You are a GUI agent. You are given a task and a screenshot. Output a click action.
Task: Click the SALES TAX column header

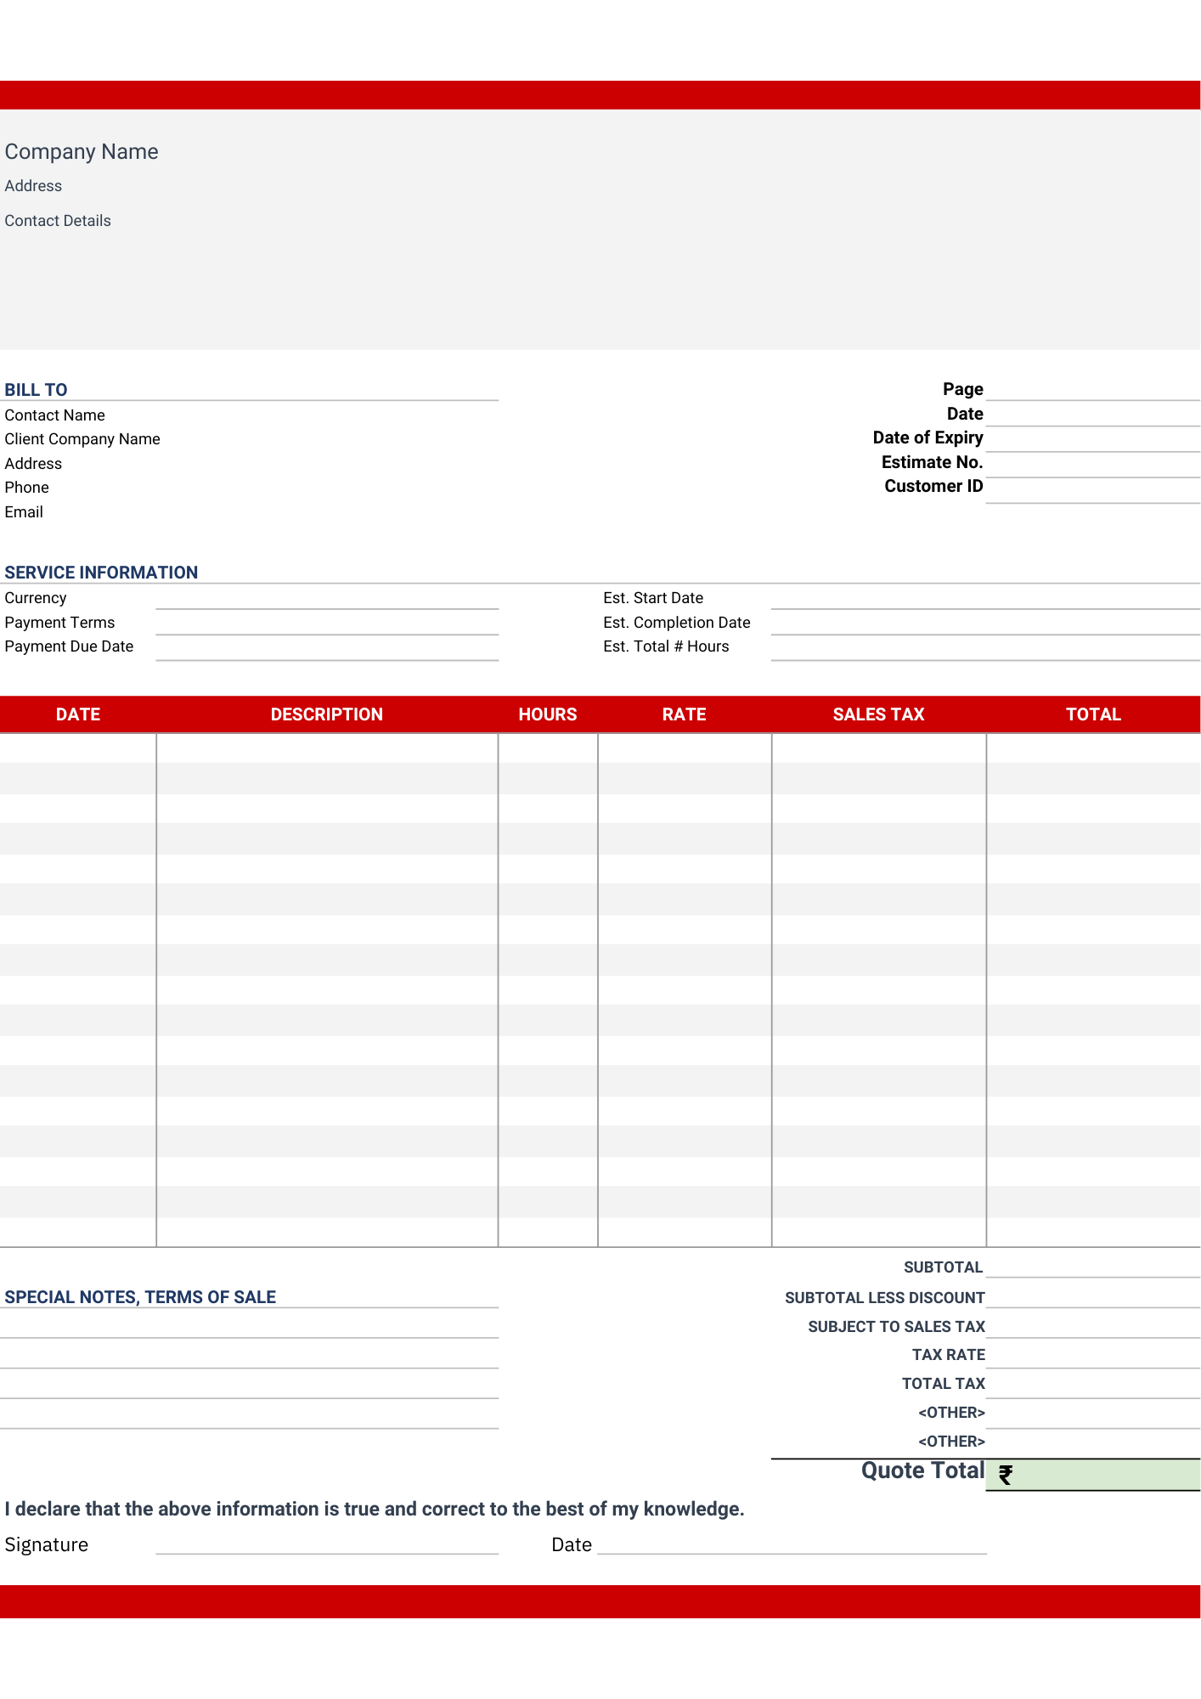click(878, 714)
